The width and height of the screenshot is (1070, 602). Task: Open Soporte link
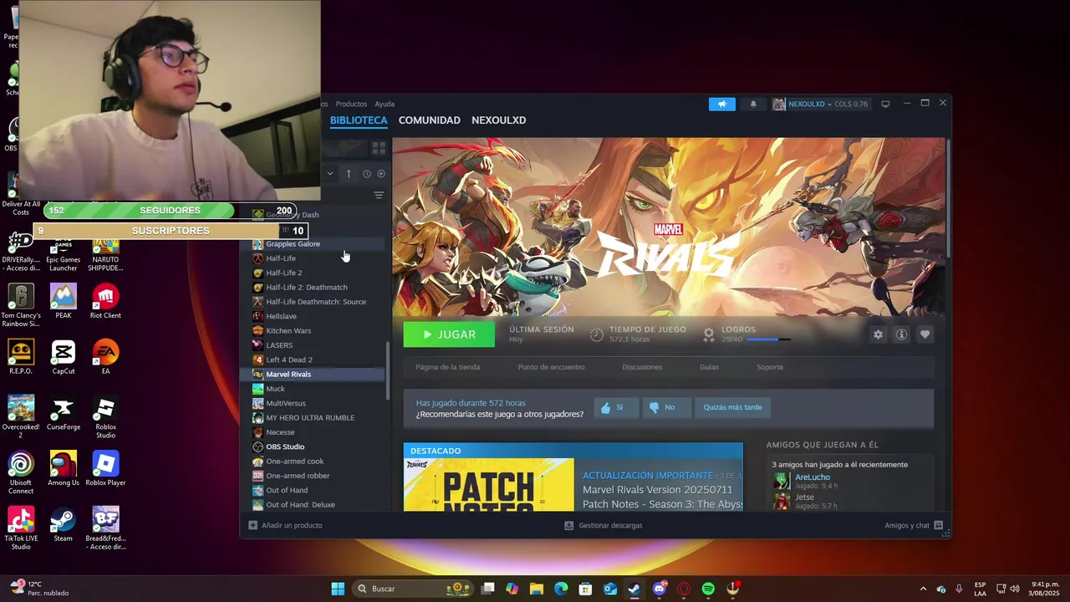770,367
